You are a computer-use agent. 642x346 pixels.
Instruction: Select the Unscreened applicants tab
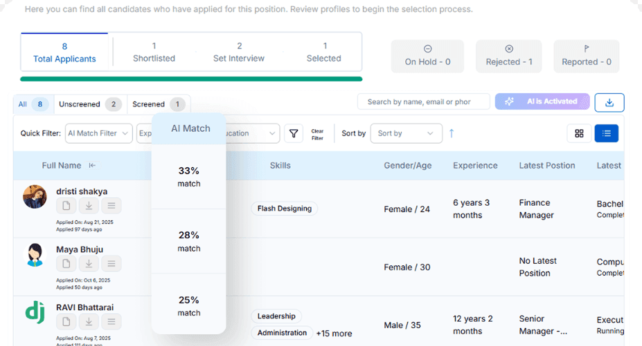click(89, 104)
